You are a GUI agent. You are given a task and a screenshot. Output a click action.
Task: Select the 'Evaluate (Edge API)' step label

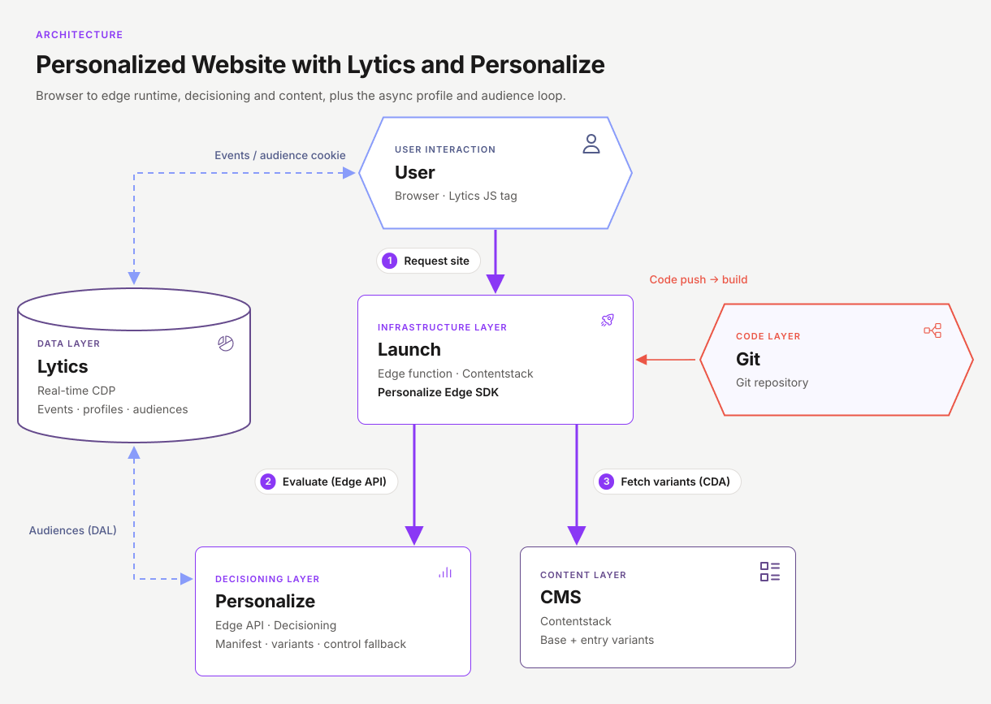[327, 482]
